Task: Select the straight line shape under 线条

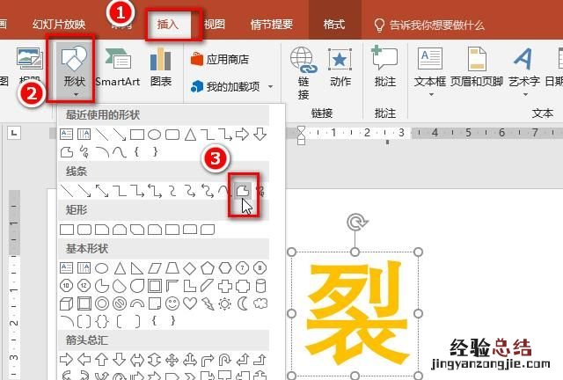Action: 67,191
